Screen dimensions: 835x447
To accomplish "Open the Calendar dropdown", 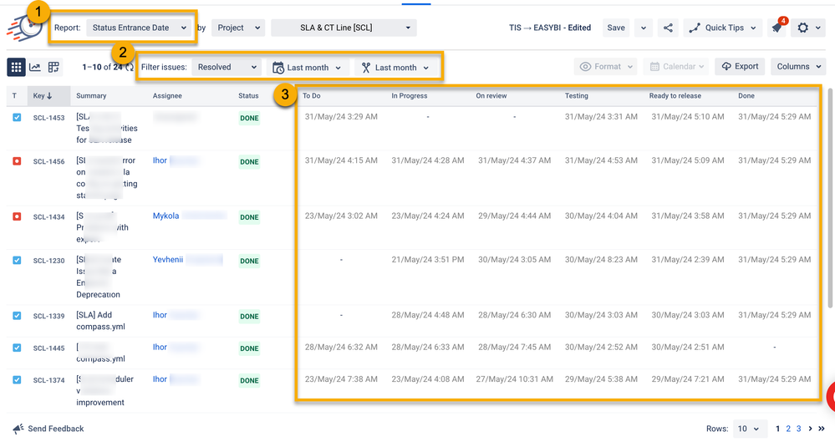I will [676, 67].
